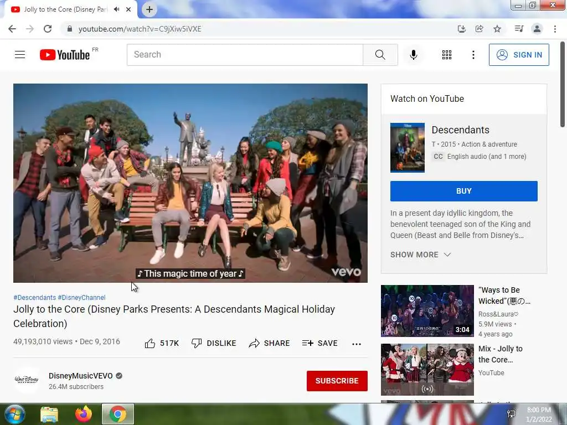Open a new browser tab
Image resolution: width=567 pixels, height=425 pixels.
click(x=150, y=9)
